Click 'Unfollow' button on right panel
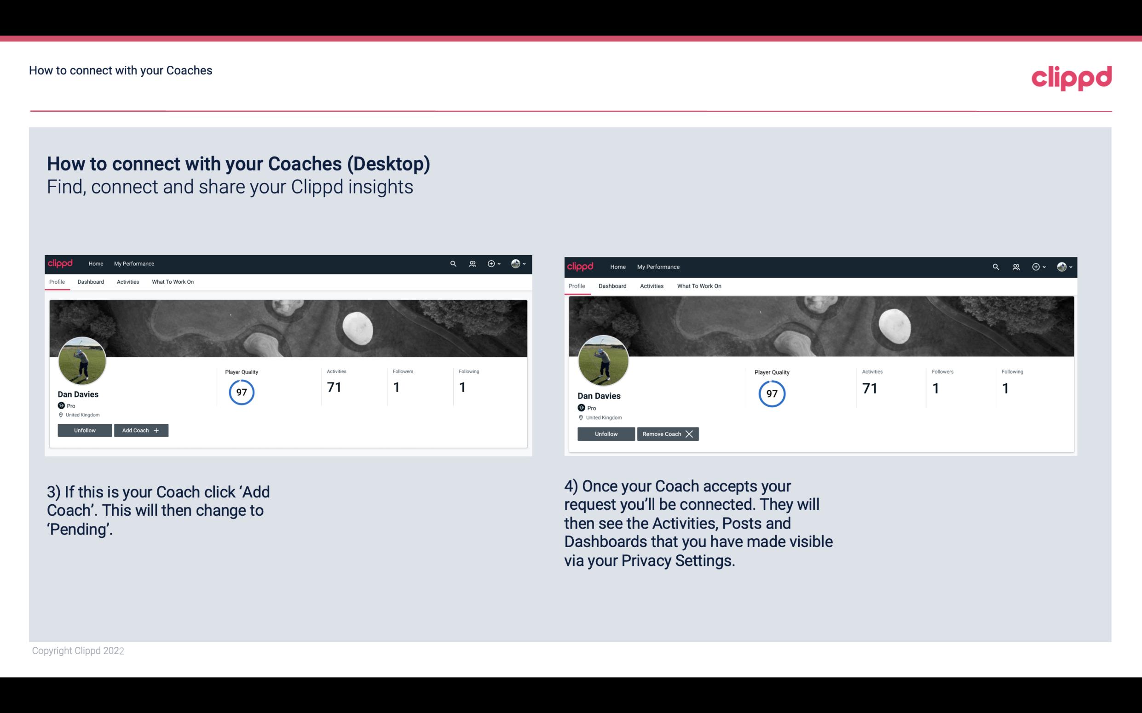The width and height of the screenshot is (1142, 713). (606, 434)
